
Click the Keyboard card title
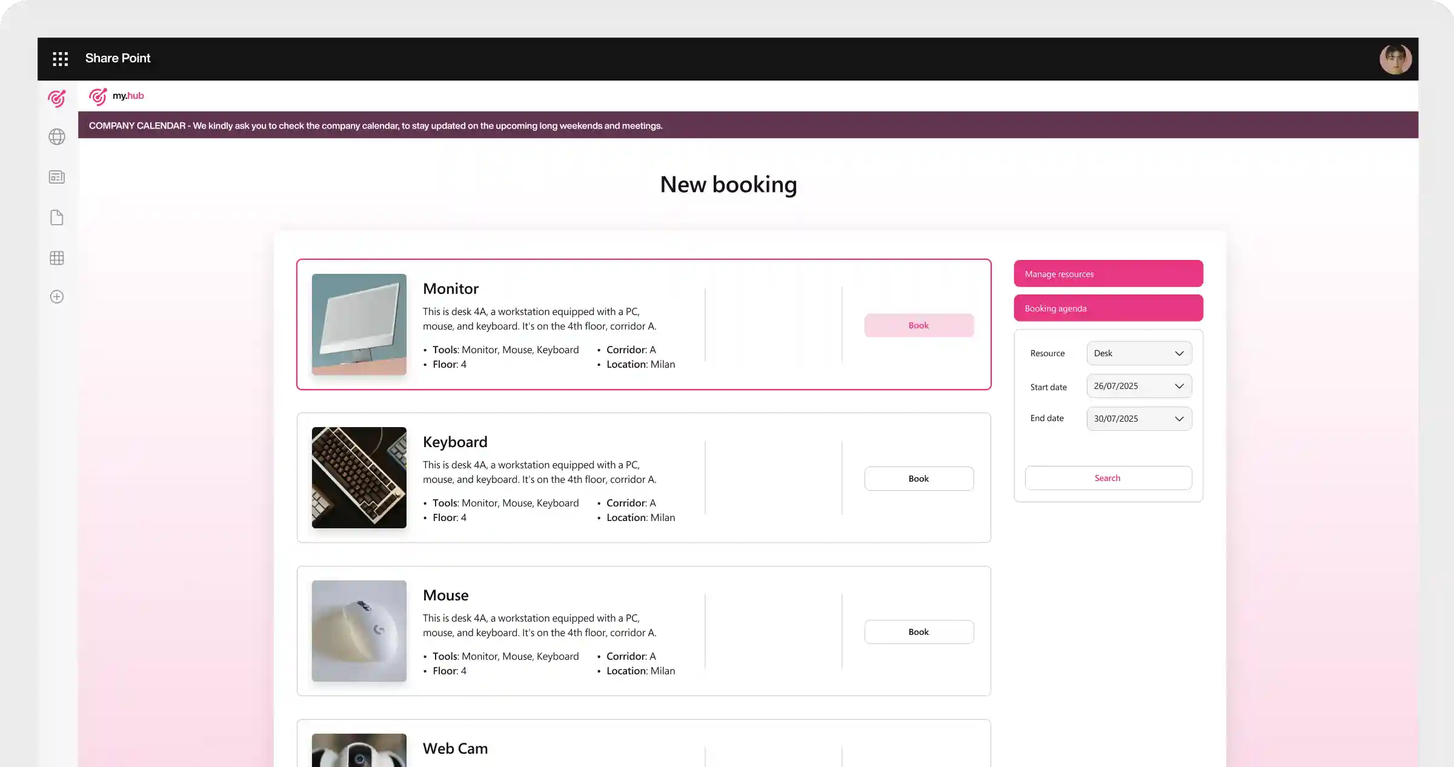coord(455,442)
